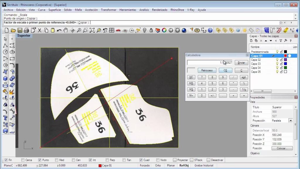Image resolution: width=300 pixels, height=169 pixels.
Task: Select the Pan hand tool
Action: pos(66,30)
